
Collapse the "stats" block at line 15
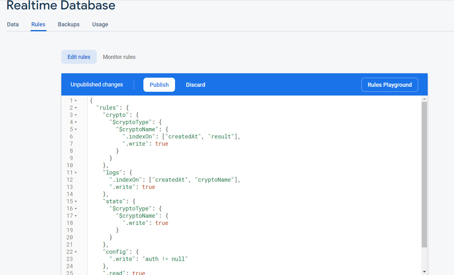pyautogui.click(x=76, y=202)
